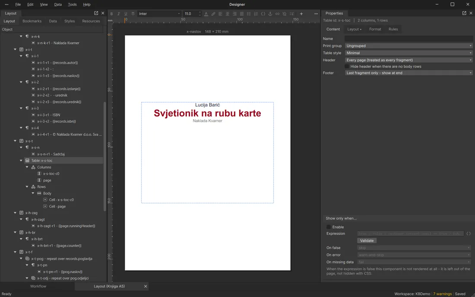Toggle bold formatting in the toolbar

tap(111, 14)
